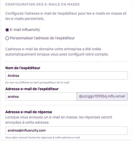This screenshot has width=132, height=141.
Task: Click the sender address field containing andrea
Action: (41, 96)
